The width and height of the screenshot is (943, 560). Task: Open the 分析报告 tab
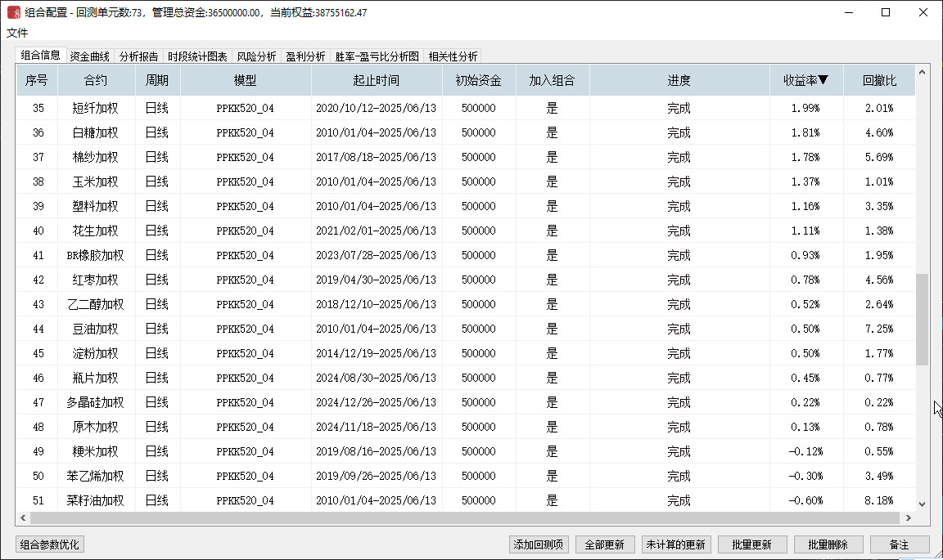139,56
